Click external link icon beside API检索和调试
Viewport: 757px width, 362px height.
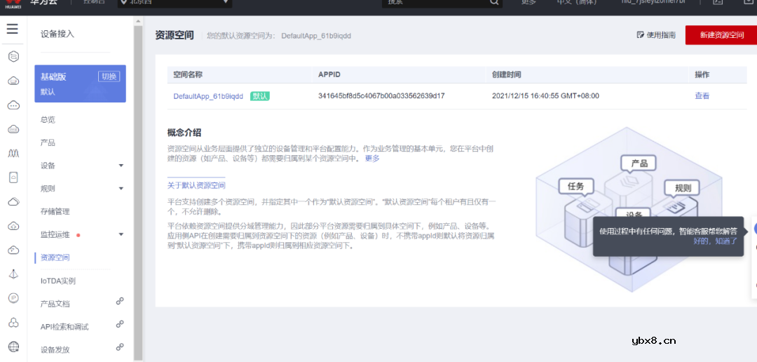point(120,324)
